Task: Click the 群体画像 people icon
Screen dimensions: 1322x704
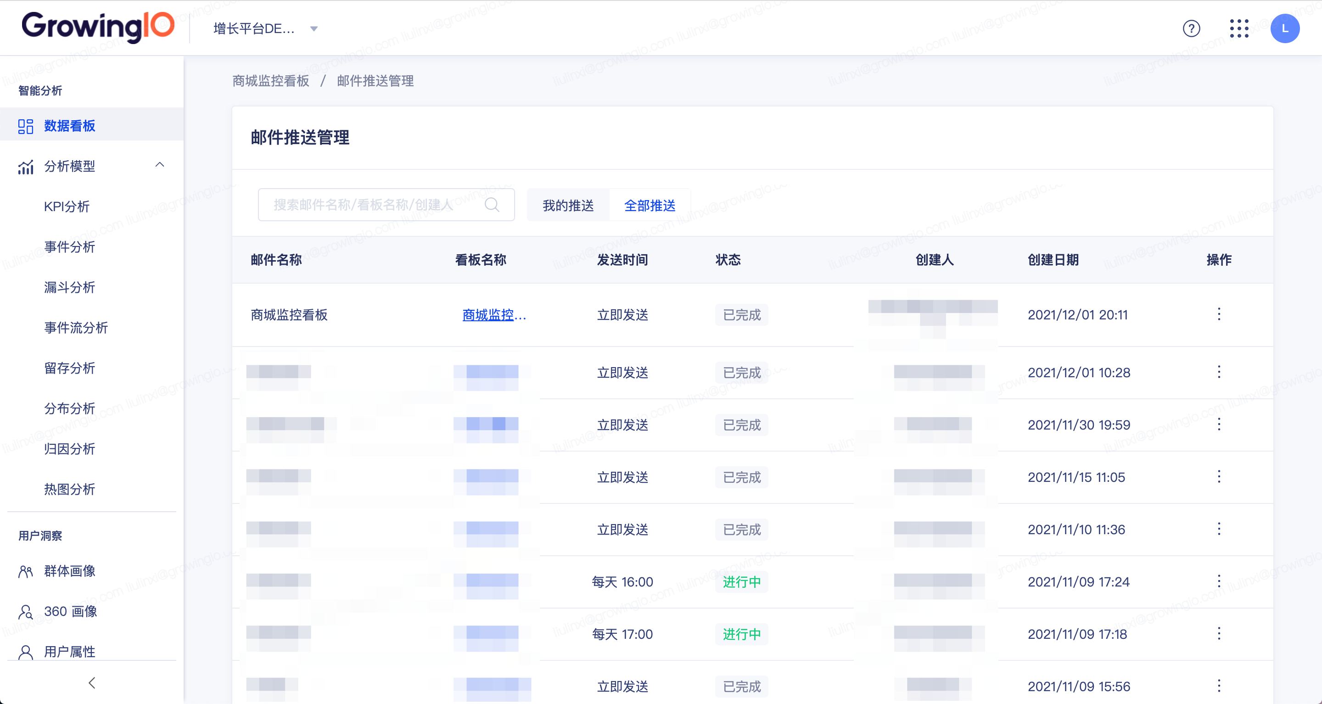Action: click(x=26, y=572)
